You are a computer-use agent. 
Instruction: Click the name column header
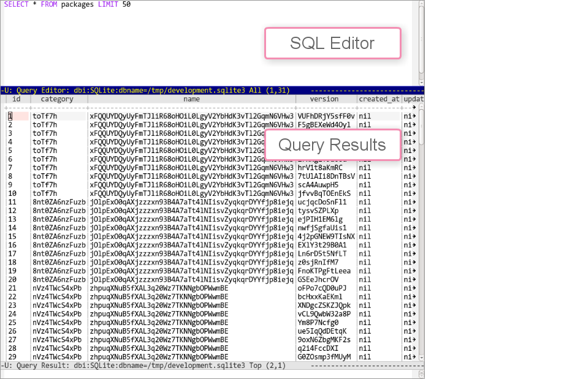coord(191,99)
